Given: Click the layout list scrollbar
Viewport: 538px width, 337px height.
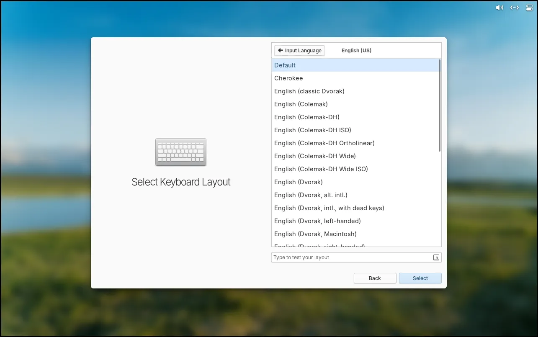Looking at the screenshot, I should [x=439, y=105].
